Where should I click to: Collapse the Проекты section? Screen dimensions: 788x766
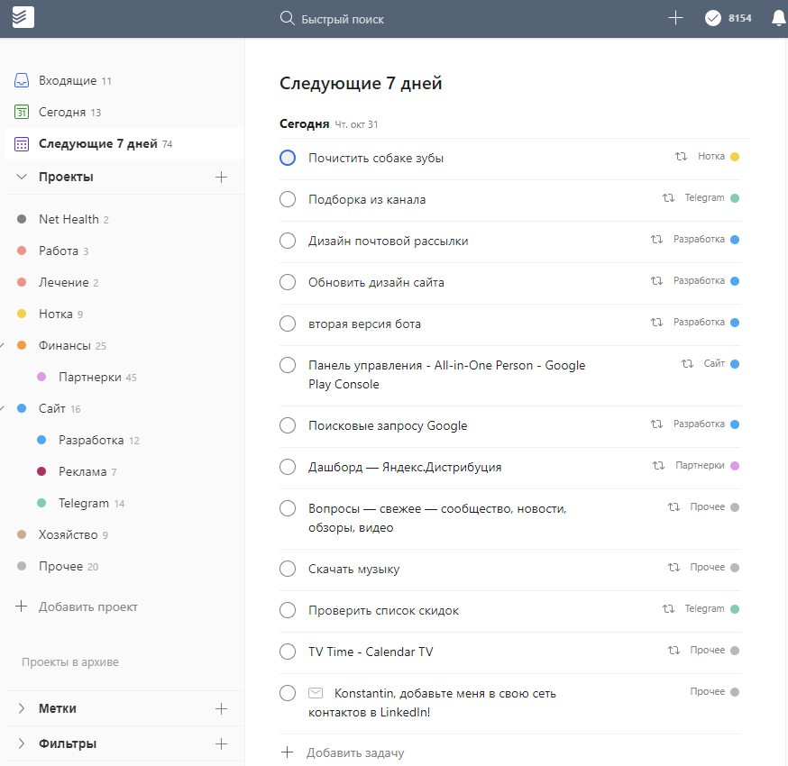coord(21,177)
